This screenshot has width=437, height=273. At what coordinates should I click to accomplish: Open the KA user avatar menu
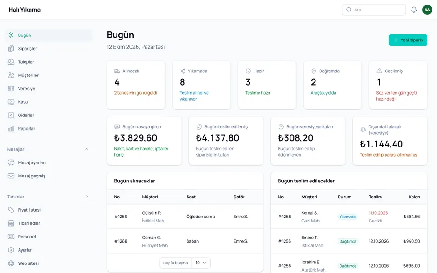(x=427, y=10)
